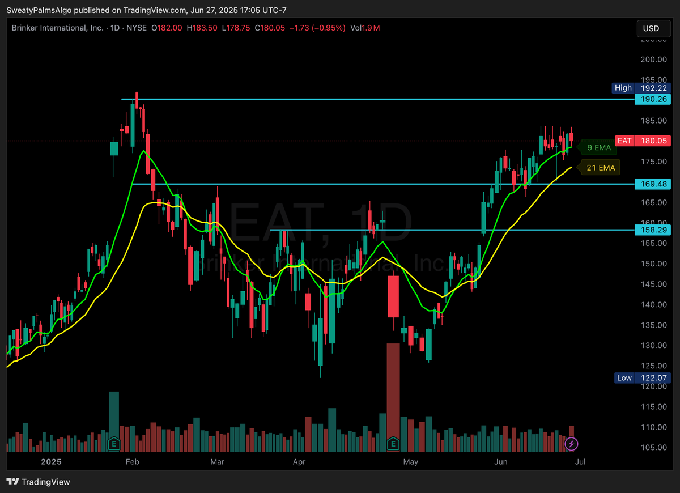Screen dimensions: 680x493
Task: Click the Brinker International, Inc. symbol title
Action: pyautogui.click(x=58, y=27)
